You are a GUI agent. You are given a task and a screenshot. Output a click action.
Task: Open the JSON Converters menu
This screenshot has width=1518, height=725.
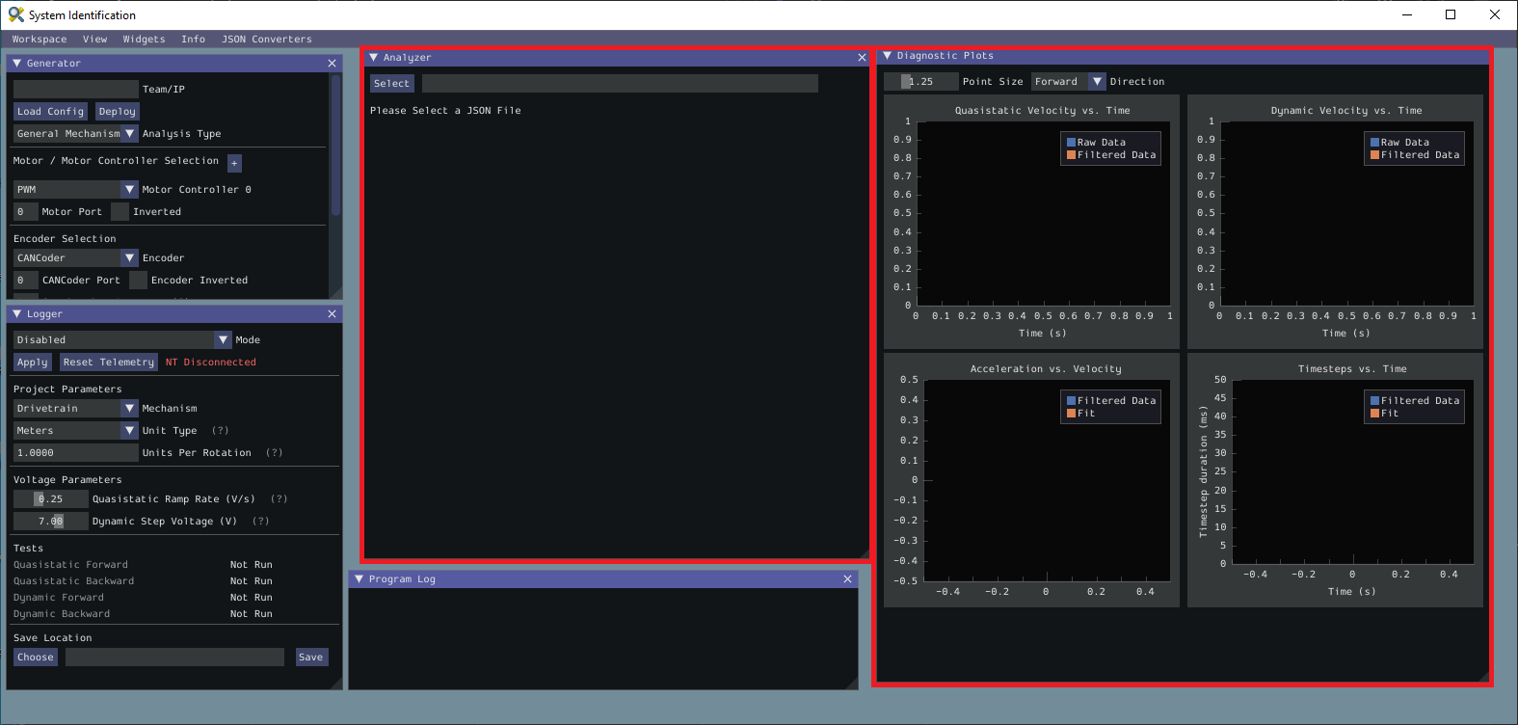coord(267,40)
